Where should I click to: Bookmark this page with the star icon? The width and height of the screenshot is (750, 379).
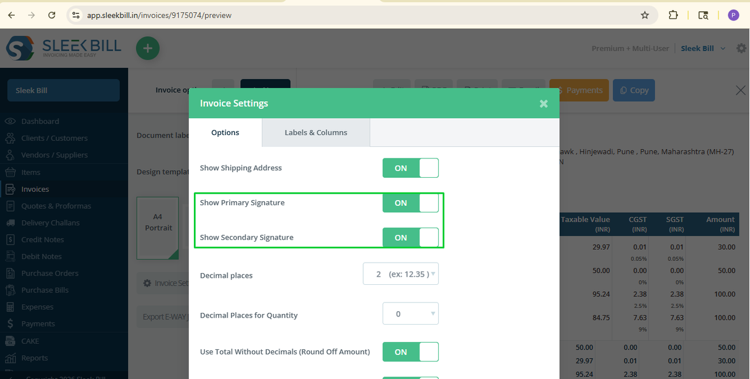645,15
